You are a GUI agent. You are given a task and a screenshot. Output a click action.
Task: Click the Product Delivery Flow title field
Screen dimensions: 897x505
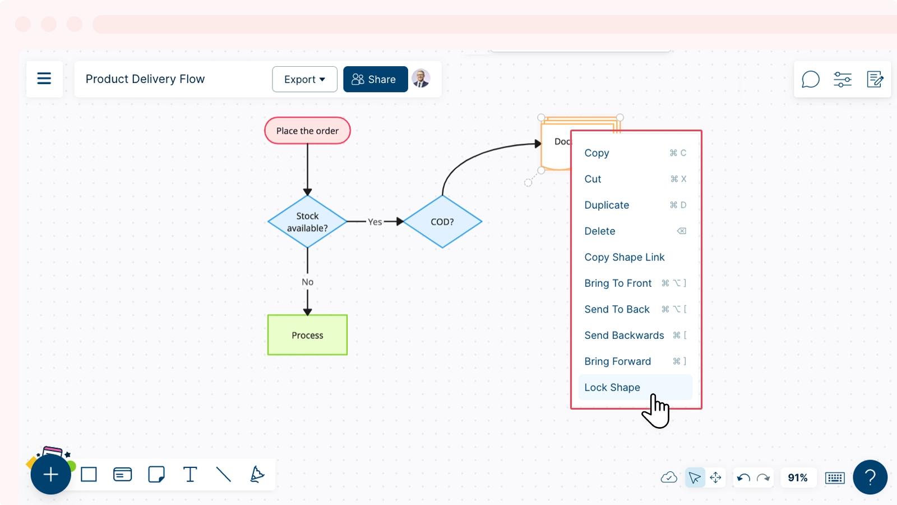pyautogui.click(x=145, y=79)
